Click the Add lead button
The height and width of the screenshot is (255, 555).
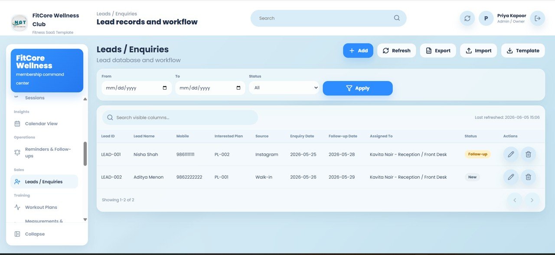pyautogui.click(x=358, y=51)
